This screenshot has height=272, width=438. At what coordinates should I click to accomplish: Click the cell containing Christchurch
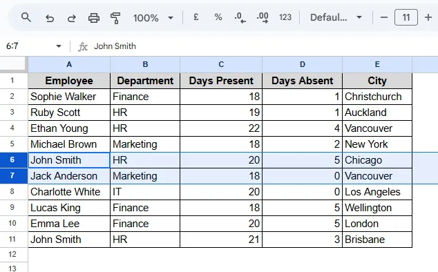click(x=377, y=97)
